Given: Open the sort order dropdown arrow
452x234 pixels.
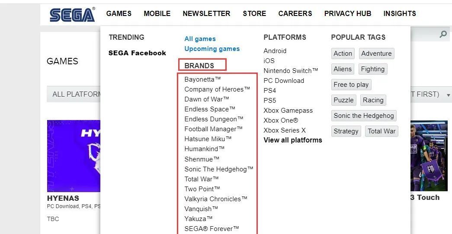Looking at the screenshot, I should (448, 95).
